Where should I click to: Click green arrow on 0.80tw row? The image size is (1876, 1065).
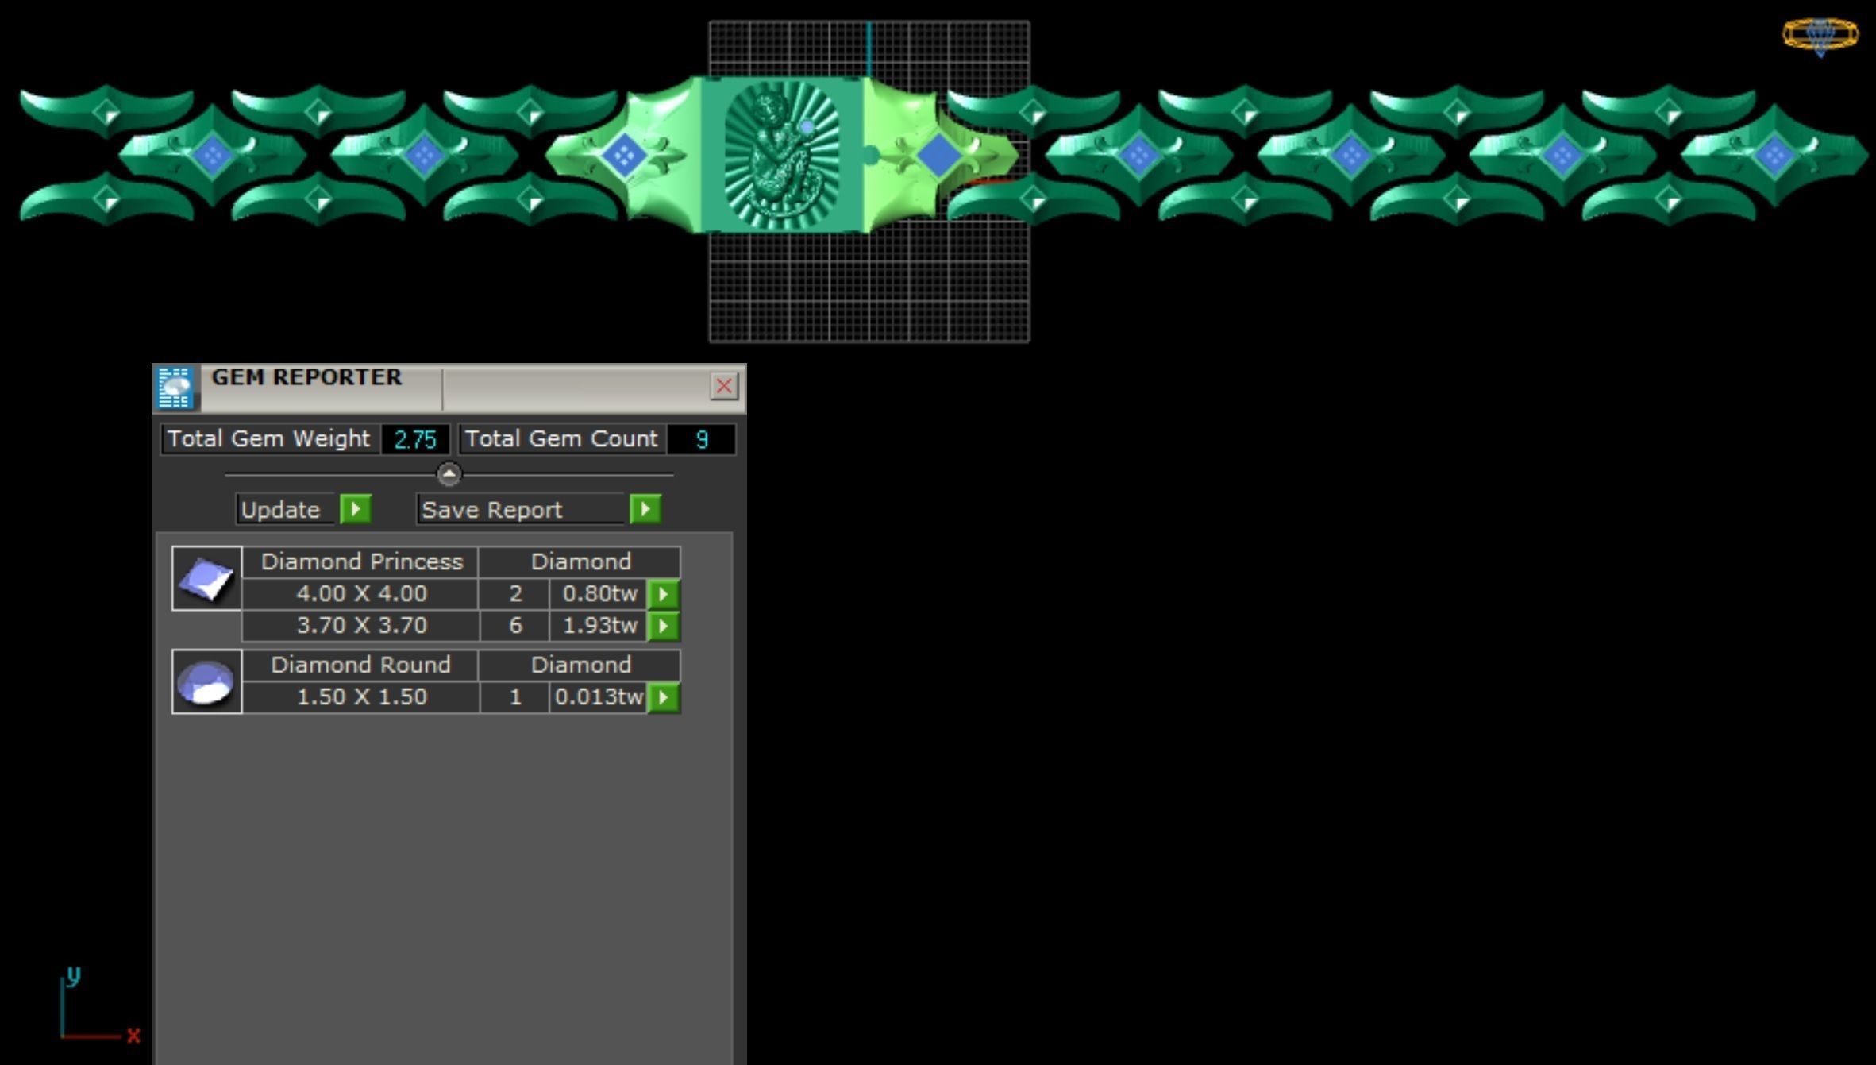click(x=664, y=594)
